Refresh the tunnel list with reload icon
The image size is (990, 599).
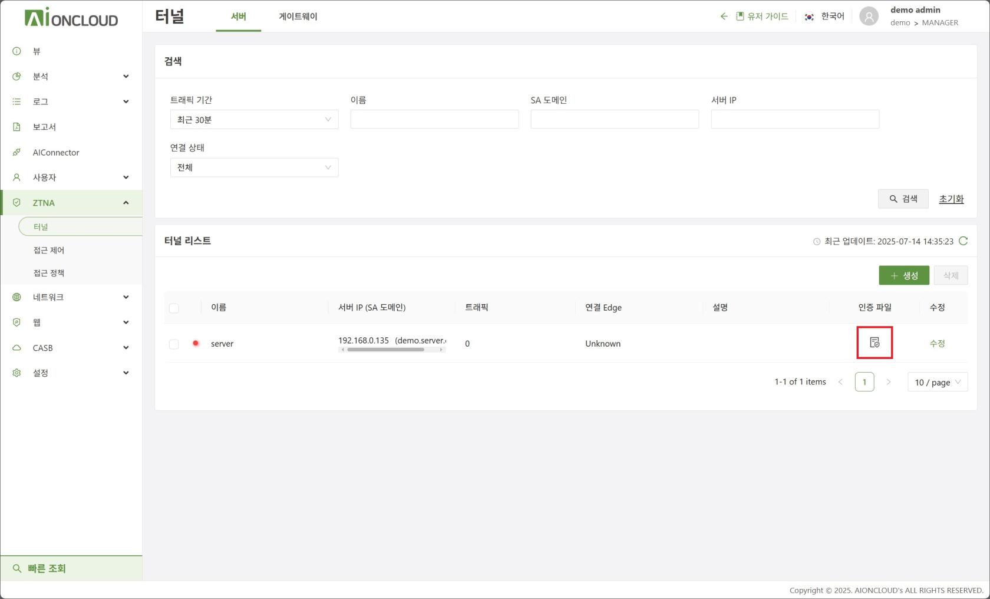click(x=963, y=241)
